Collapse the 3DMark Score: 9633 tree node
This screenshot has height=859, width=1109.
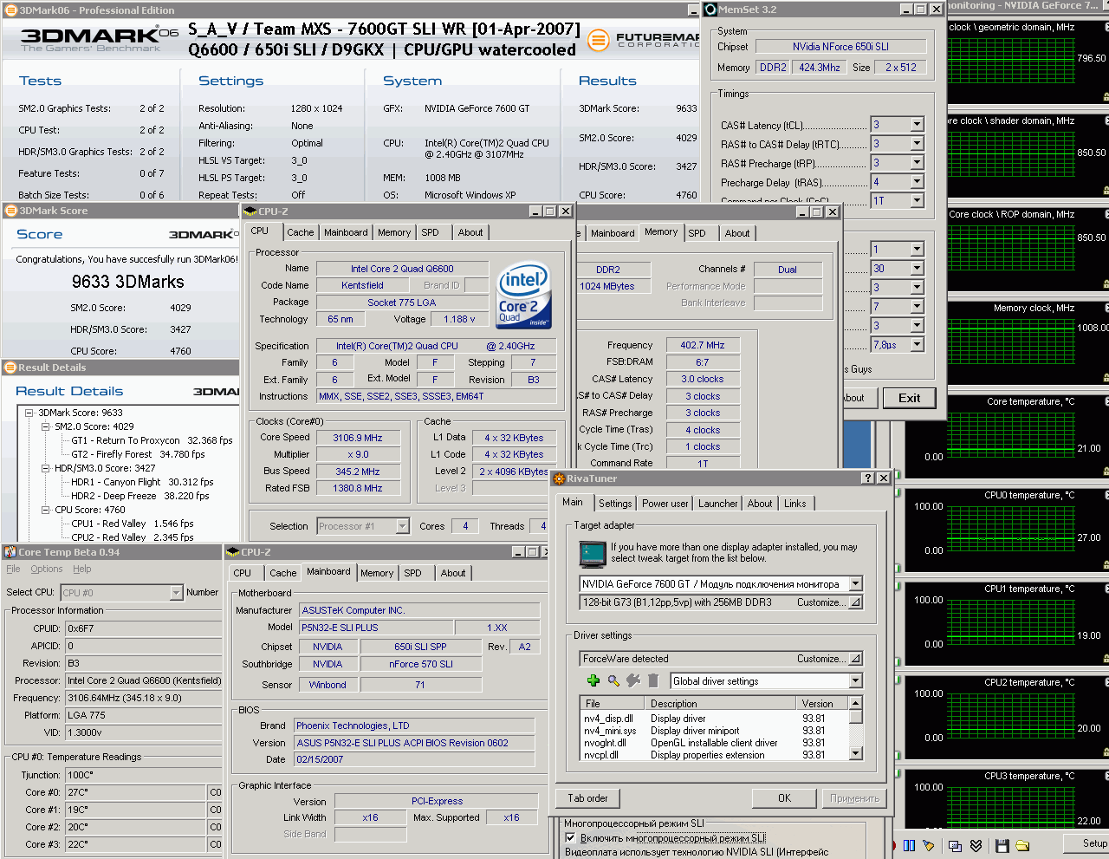(29, 413)
